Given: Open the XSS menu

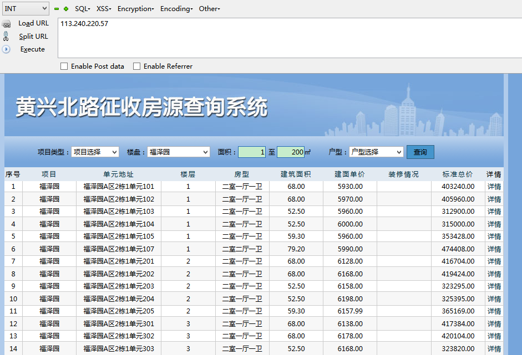Looking at the screenshot, I should (104, 9).
